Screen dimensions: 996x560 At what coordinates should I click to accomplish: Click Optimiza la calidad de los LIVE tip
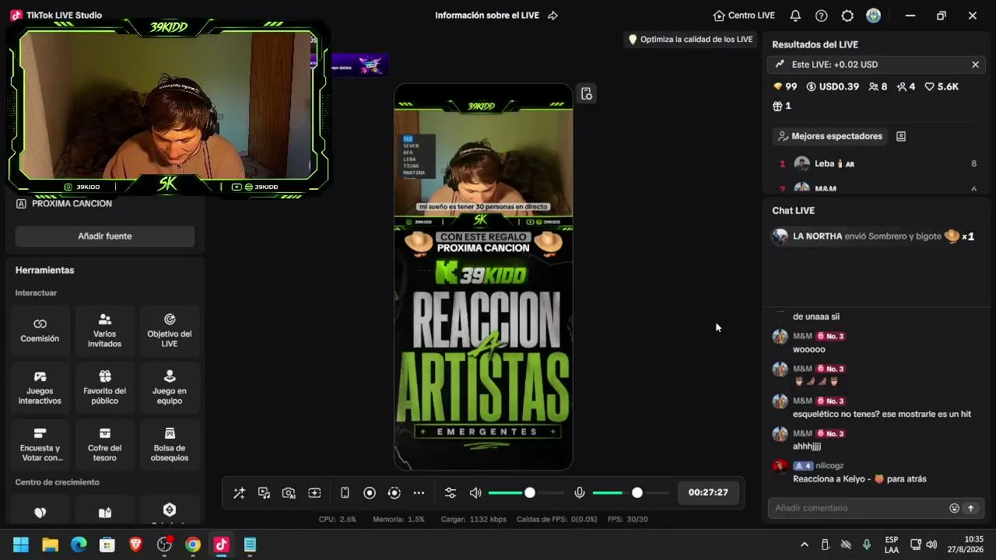(x=690, y=40)
